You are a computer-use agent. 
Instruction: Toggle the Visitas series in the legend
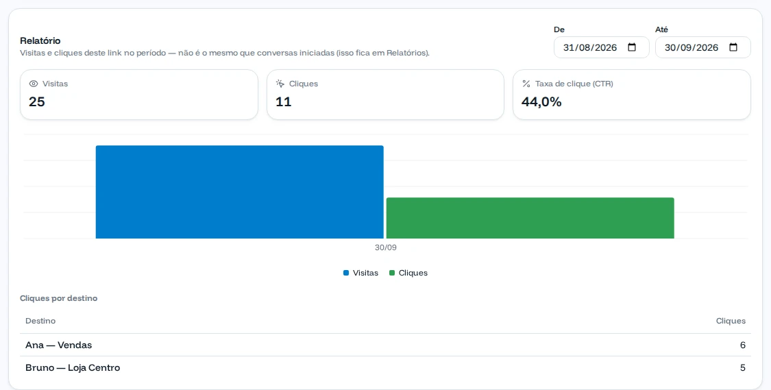360,273
